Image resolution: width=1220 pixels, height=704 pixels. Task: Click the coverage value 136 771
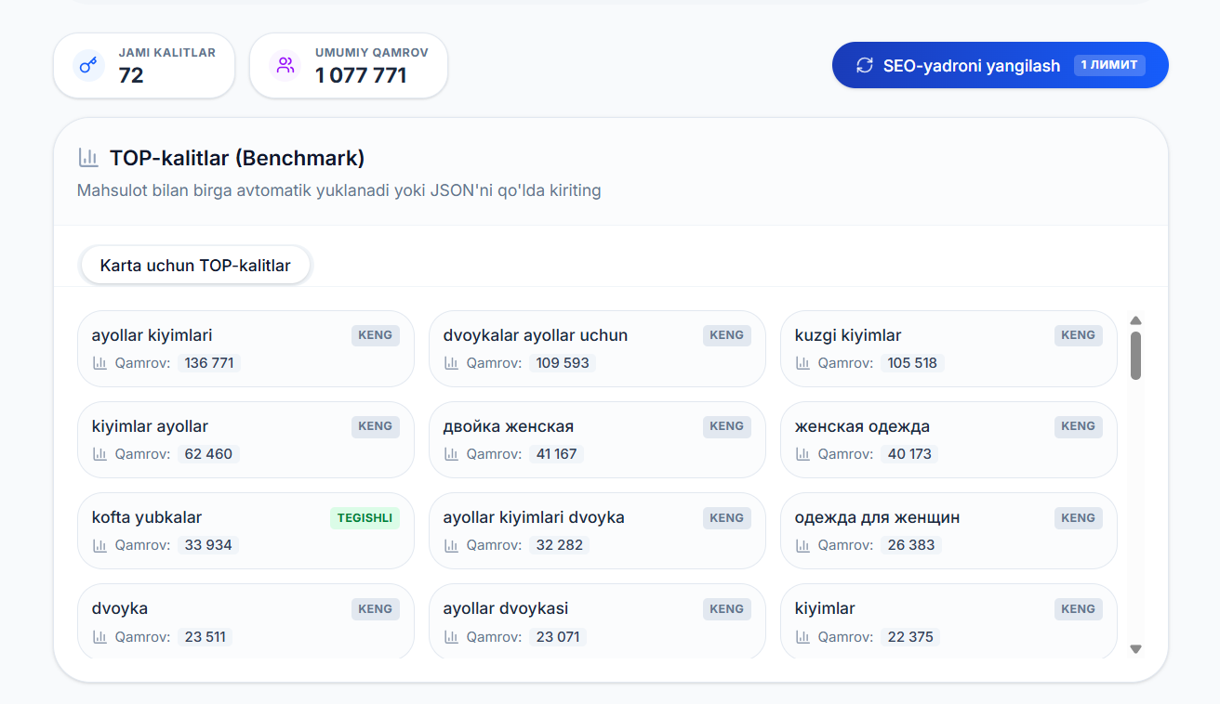209,363
